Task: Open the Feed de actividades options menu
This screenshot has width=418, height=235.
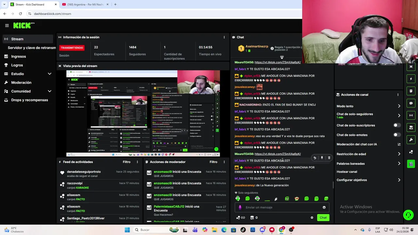Action: [x=137, y=162]
